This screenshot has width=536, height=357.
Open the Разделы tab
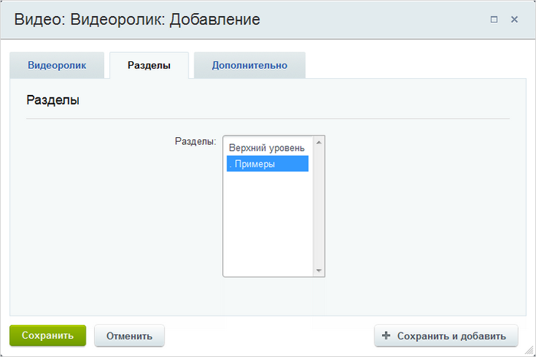point(149,65)
